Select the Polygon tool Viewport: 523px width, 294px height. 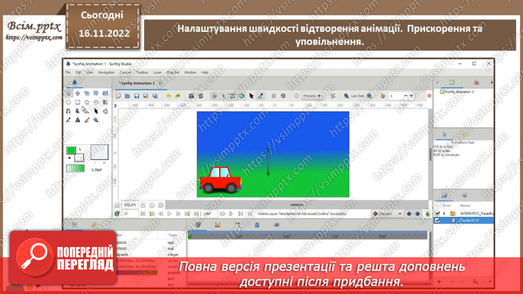[x=96, y=102]
